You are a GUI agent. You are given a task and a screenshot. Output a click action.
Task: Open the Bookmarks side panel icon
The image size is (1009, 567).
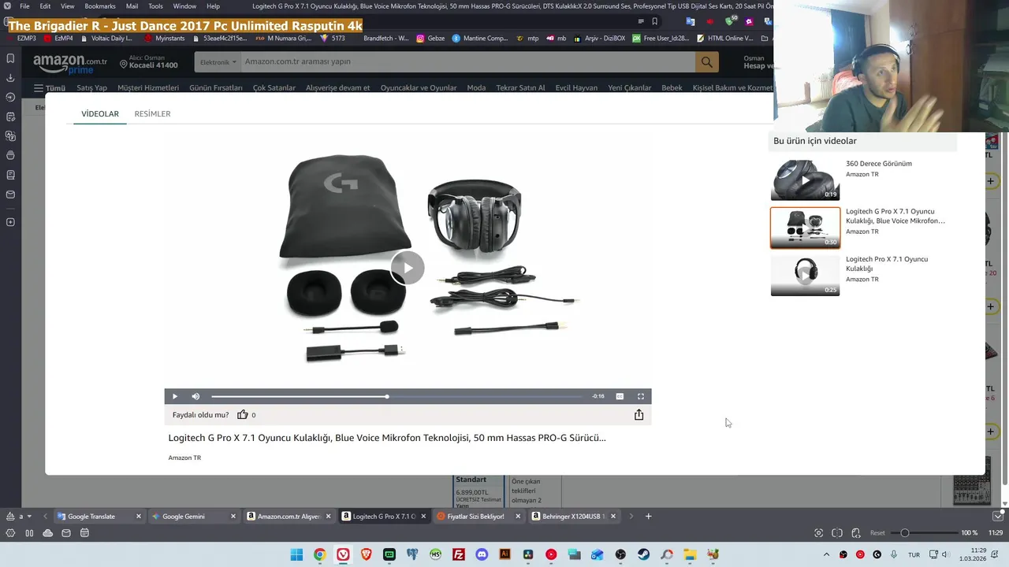[x=10, y=58]
